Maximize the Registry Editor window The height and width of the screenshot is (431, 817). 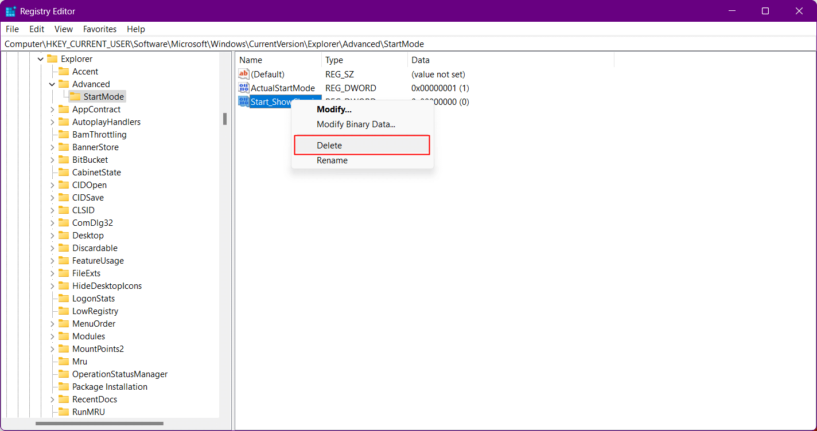coord(765,11)
